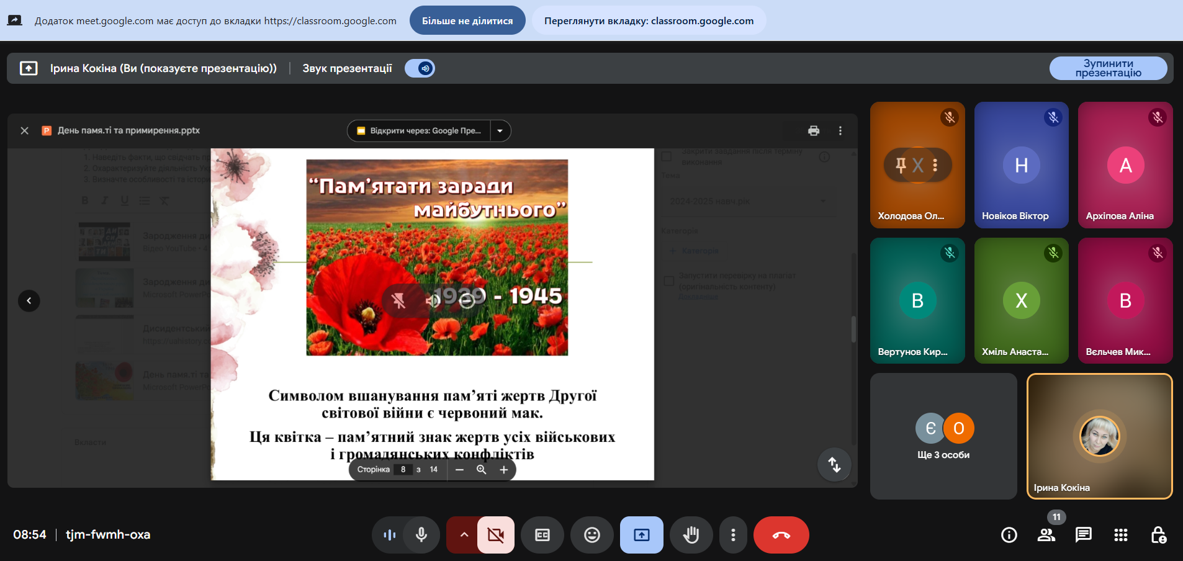Toggle presentation audio switch
The image size is (1183, 561).
(x=420, y=68)
